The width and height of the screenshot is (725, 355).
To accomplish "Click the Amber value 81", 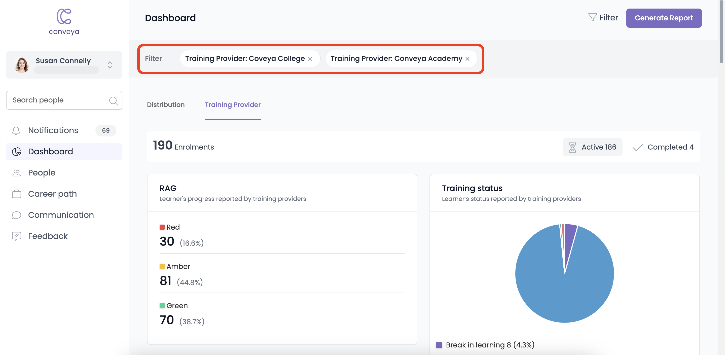I will pyautogui.click(x=165, y=281).
